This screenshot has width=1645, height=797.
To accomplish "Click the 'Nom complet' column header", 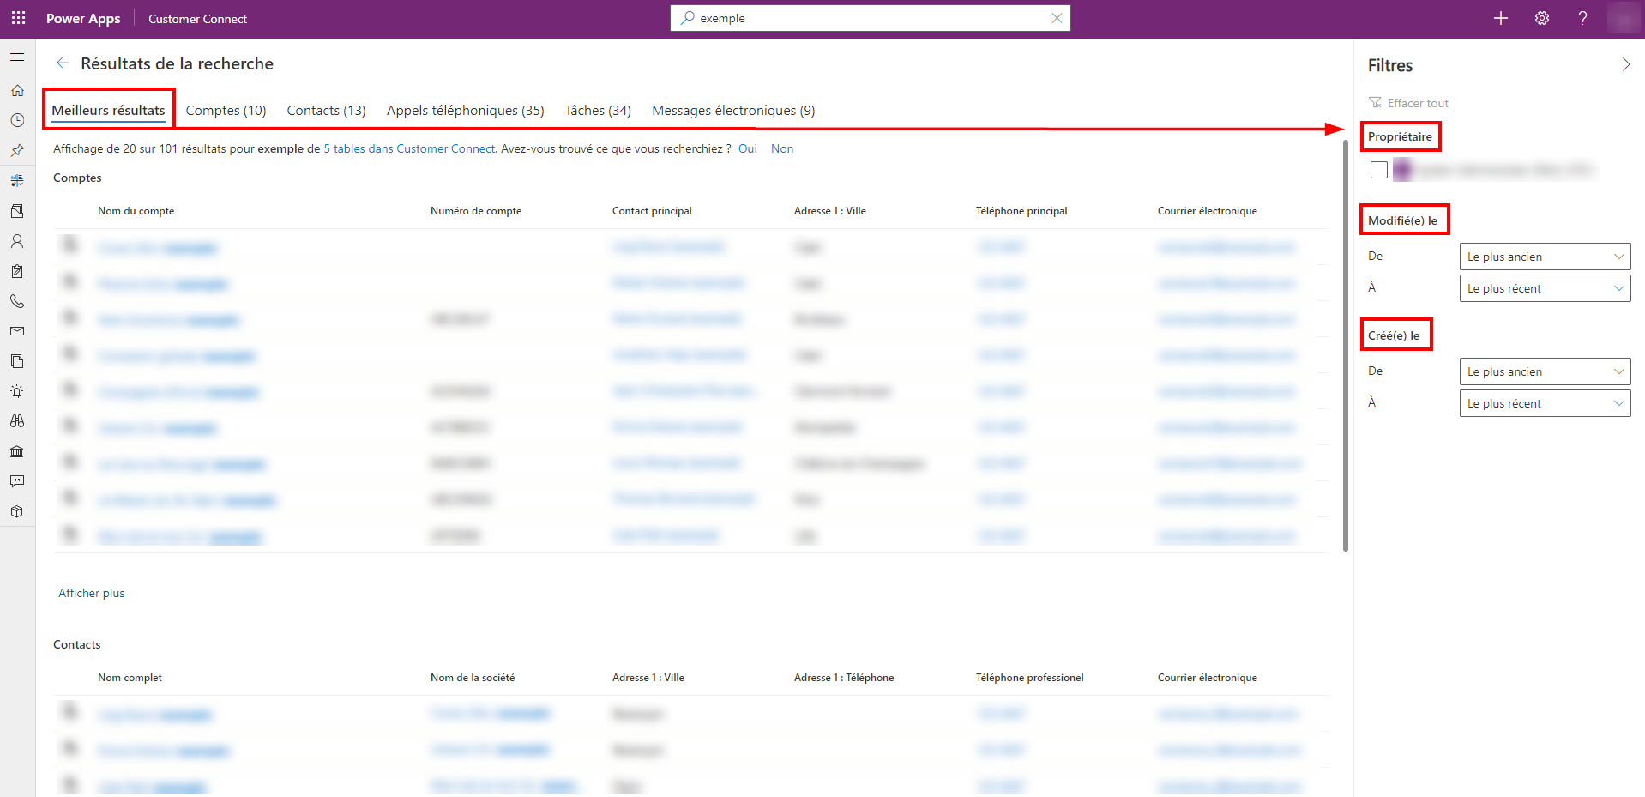I will click(130, 678).
